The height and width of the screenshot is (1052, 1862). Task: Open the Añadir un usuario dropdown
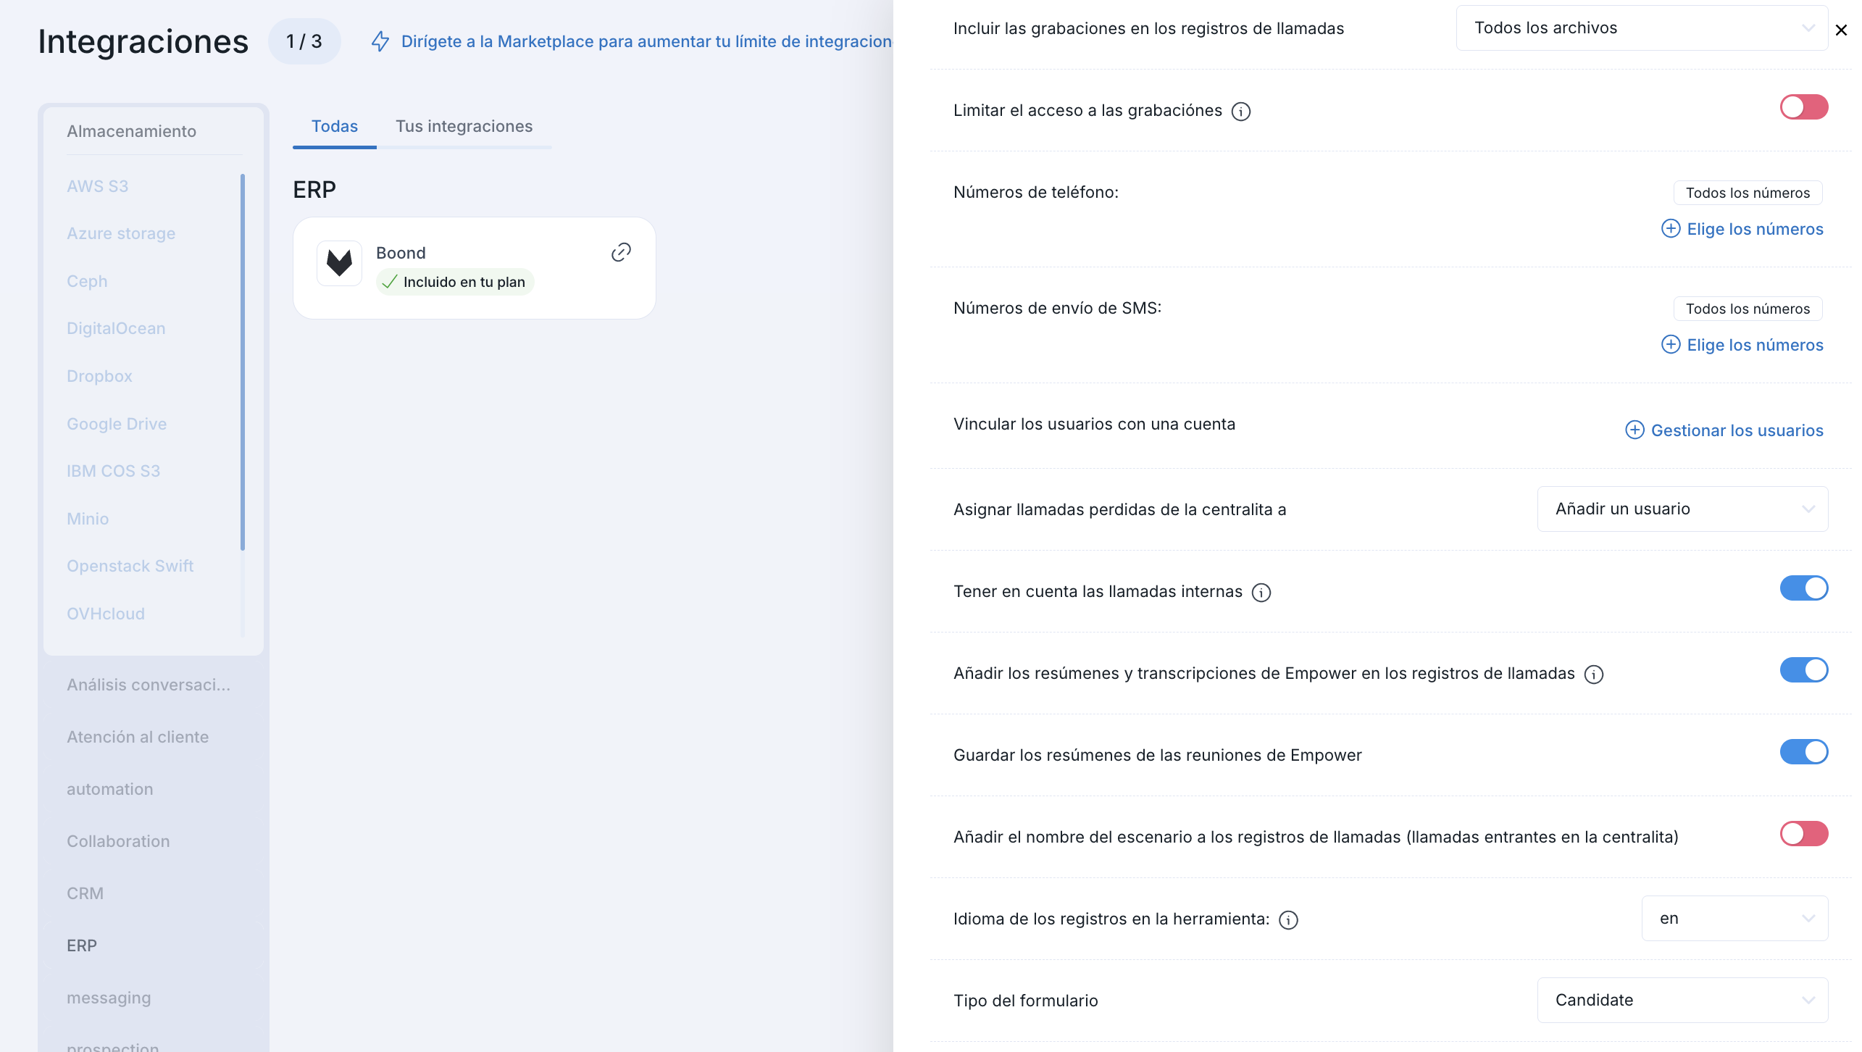click(x=1682, y=509)
